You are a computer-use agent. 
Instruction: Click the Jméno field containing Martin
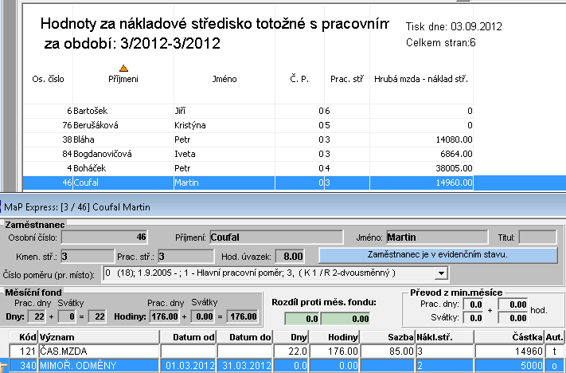pyautogui.click(x=437, y=237)
